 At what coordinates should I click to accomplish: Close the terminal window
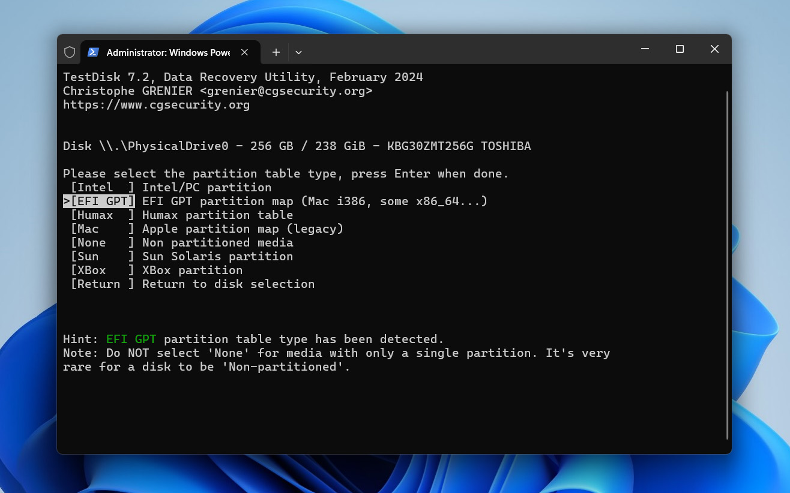[714, 49]
